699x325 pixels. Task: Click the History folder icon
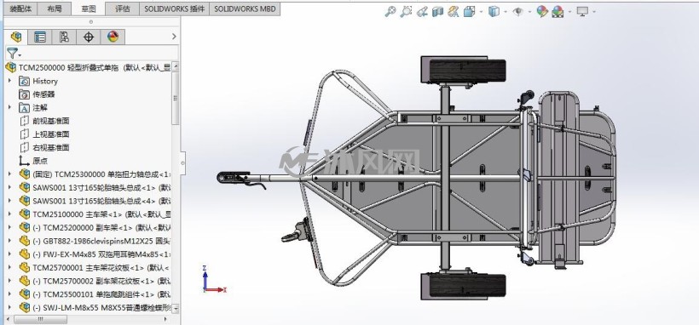point(24,81)
